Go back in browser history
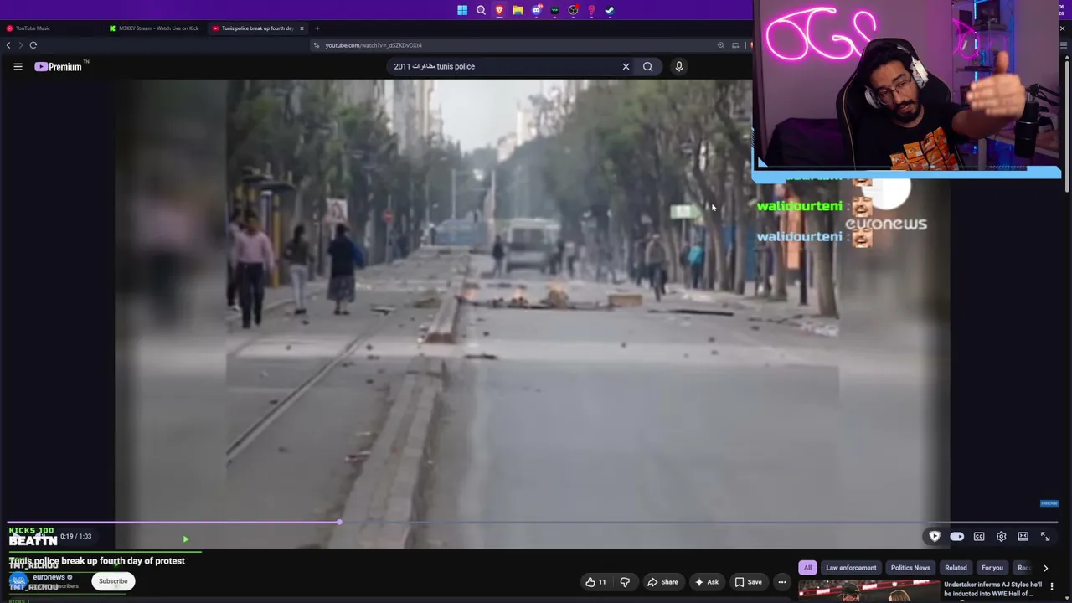Image resolution: width=1072 pixels, height=603 pixels. [9, 45]
